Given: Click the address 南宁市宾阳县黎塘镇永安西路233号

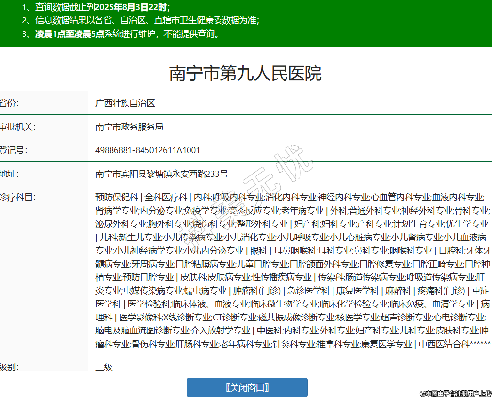Looking at the screenshot, I should click(162, 174).
